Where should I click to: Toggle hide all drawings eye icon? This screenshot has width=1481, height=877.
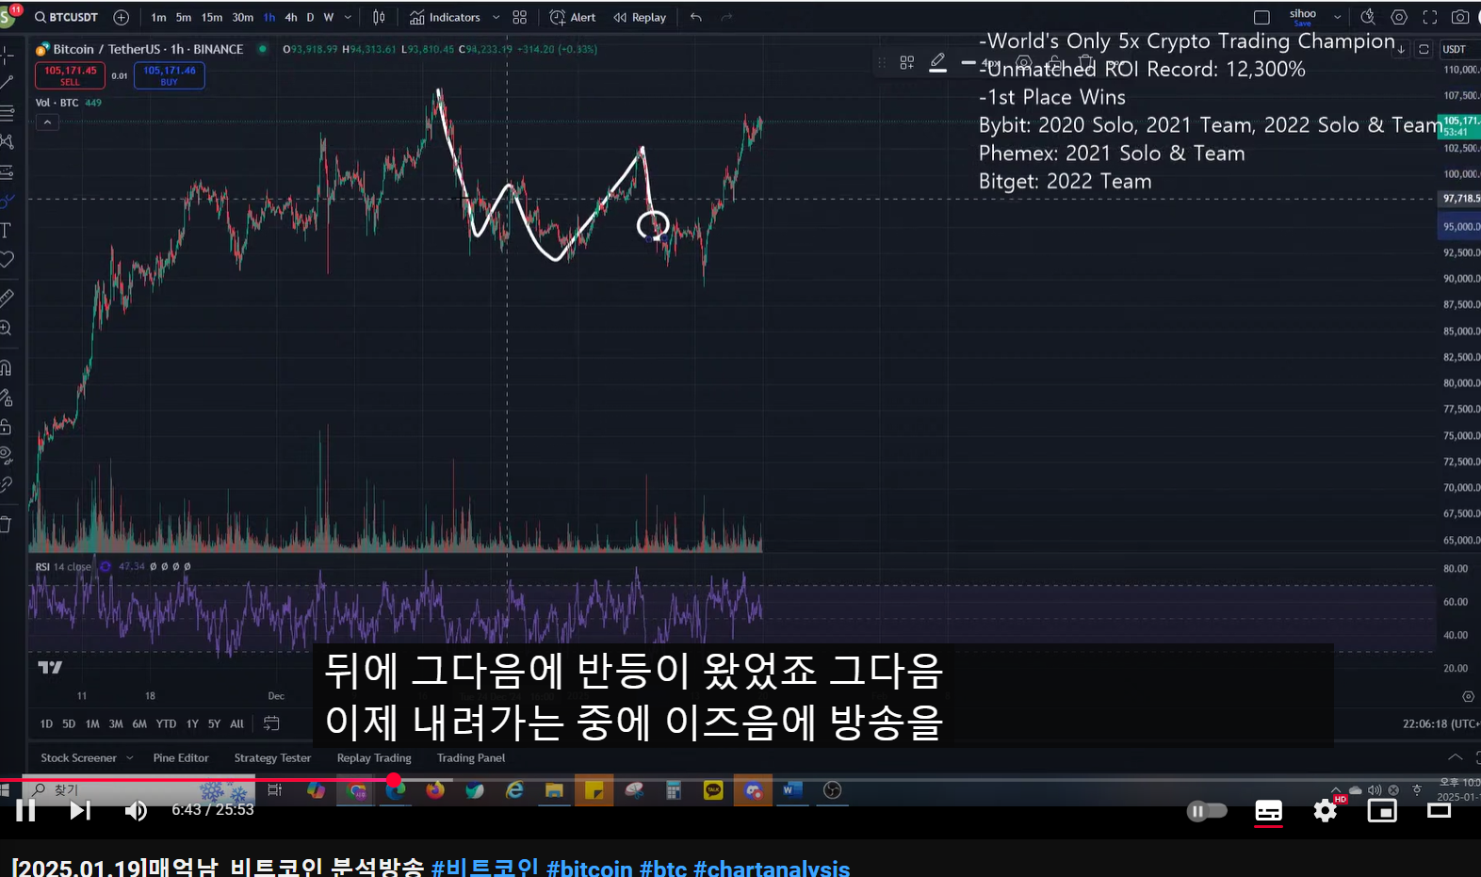(6, 456)
